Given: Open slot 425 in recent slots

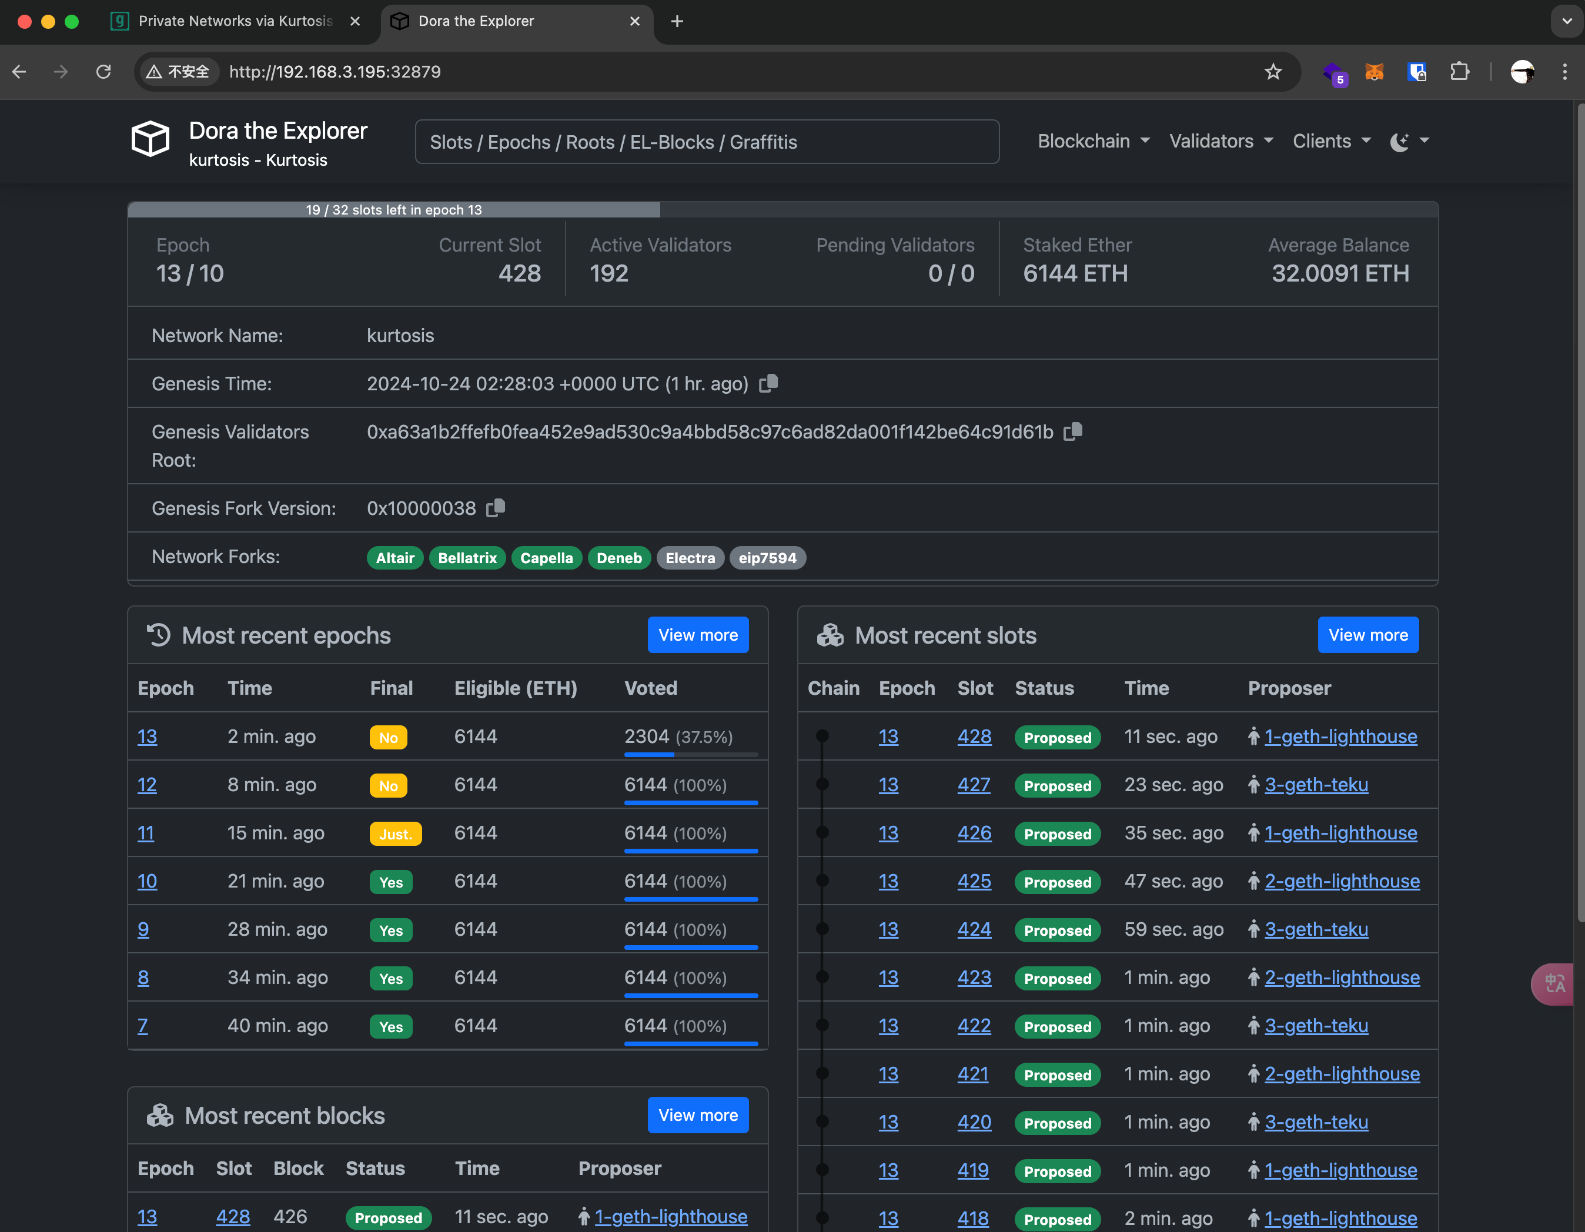Looking at the screenshot, I should 974,881.
